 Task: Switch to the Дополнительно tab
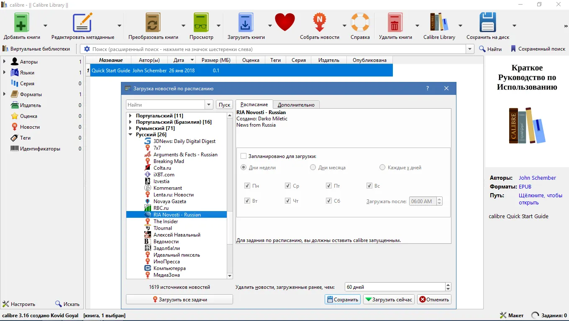296,105
